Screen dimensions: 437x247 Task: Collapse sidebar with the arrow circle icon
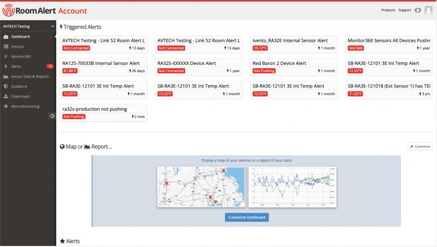(x=52, y=116)
